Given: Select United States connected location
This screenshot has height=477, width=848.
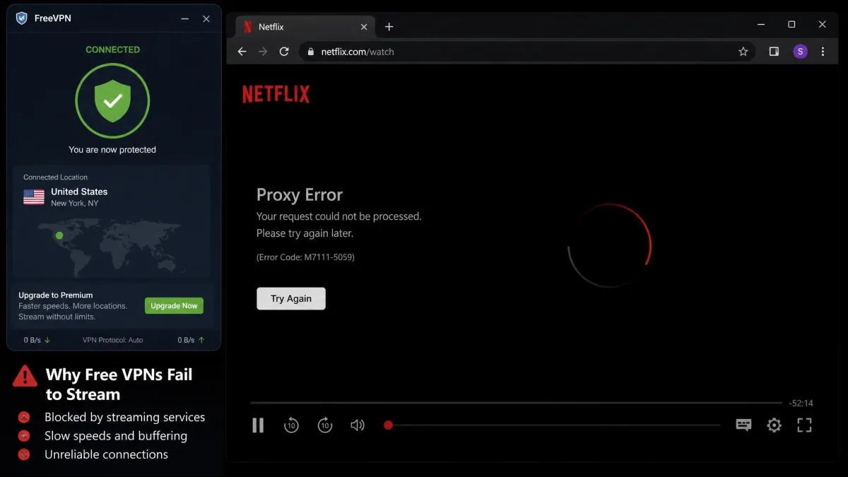Looking at the screenshot, I should 79,196.
